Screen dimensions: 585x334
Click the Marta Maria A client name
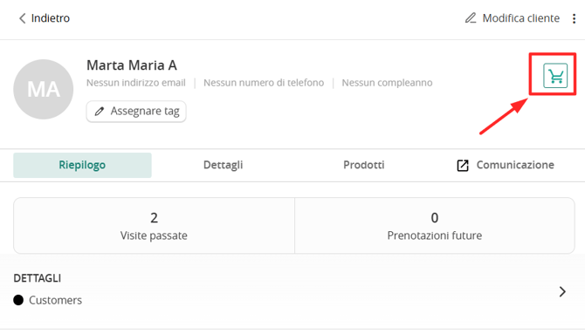pos(132,65)
